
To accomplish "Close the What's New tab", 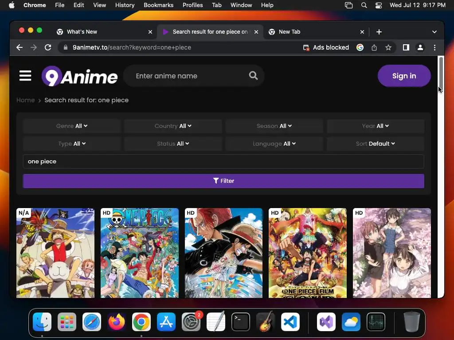I will tap(150, 32).
